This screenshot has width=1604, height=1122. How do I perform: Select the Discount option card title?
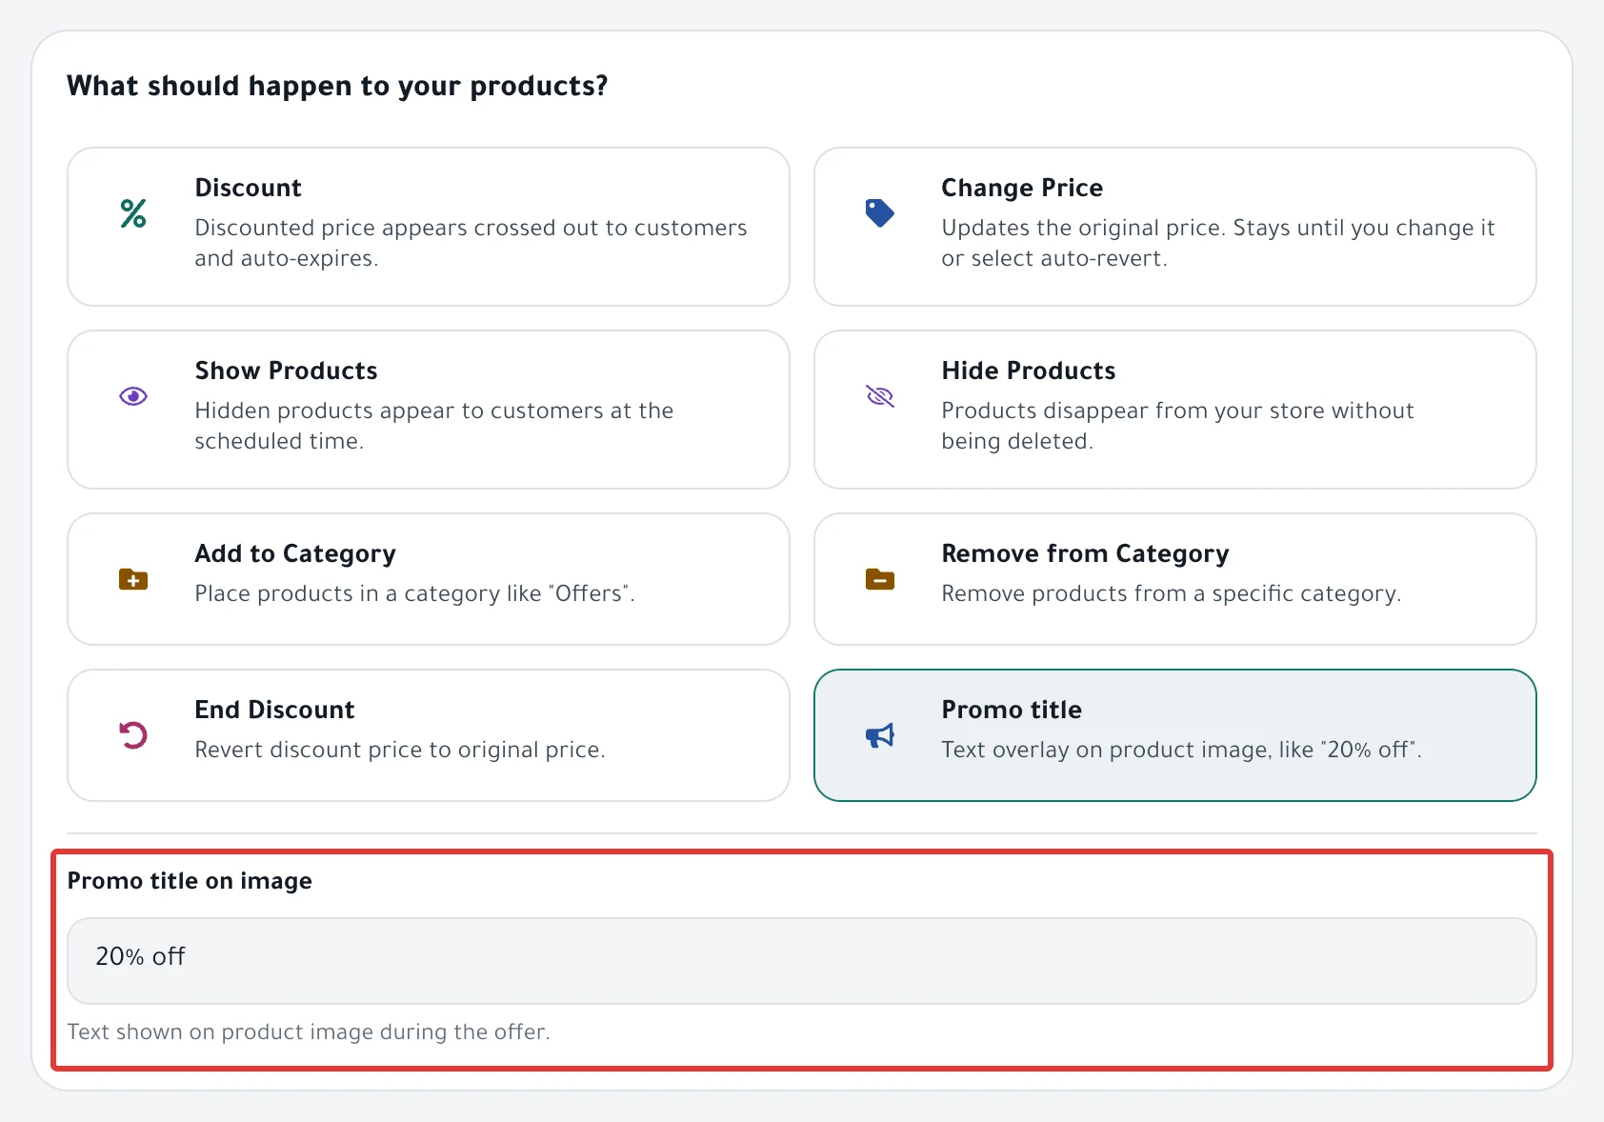[x=248, y=188]
